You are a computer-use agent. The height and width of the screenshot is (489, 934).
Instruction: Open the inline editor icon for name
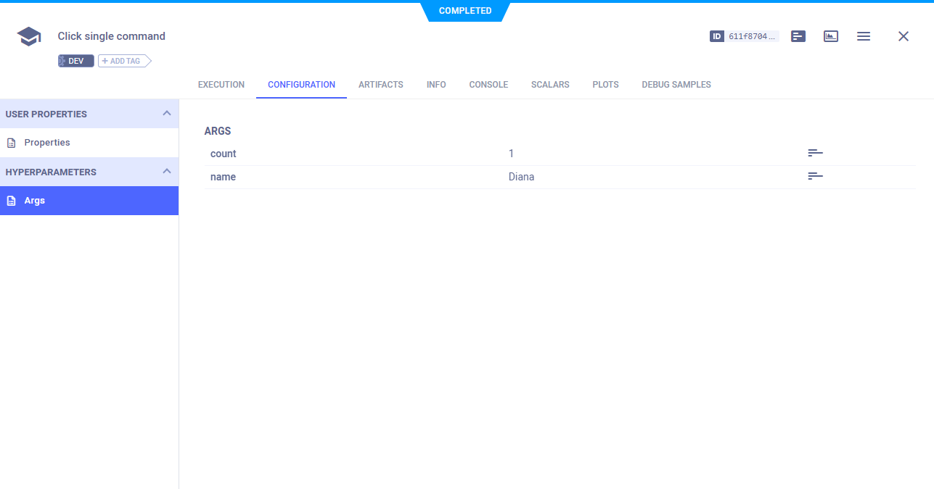click(815, 176)
